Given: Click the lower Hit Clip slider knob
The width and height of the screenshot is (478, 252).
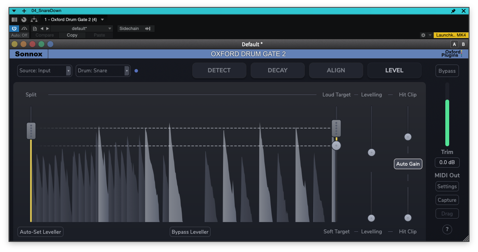Looking at the screenshot, I should [408, 218].
